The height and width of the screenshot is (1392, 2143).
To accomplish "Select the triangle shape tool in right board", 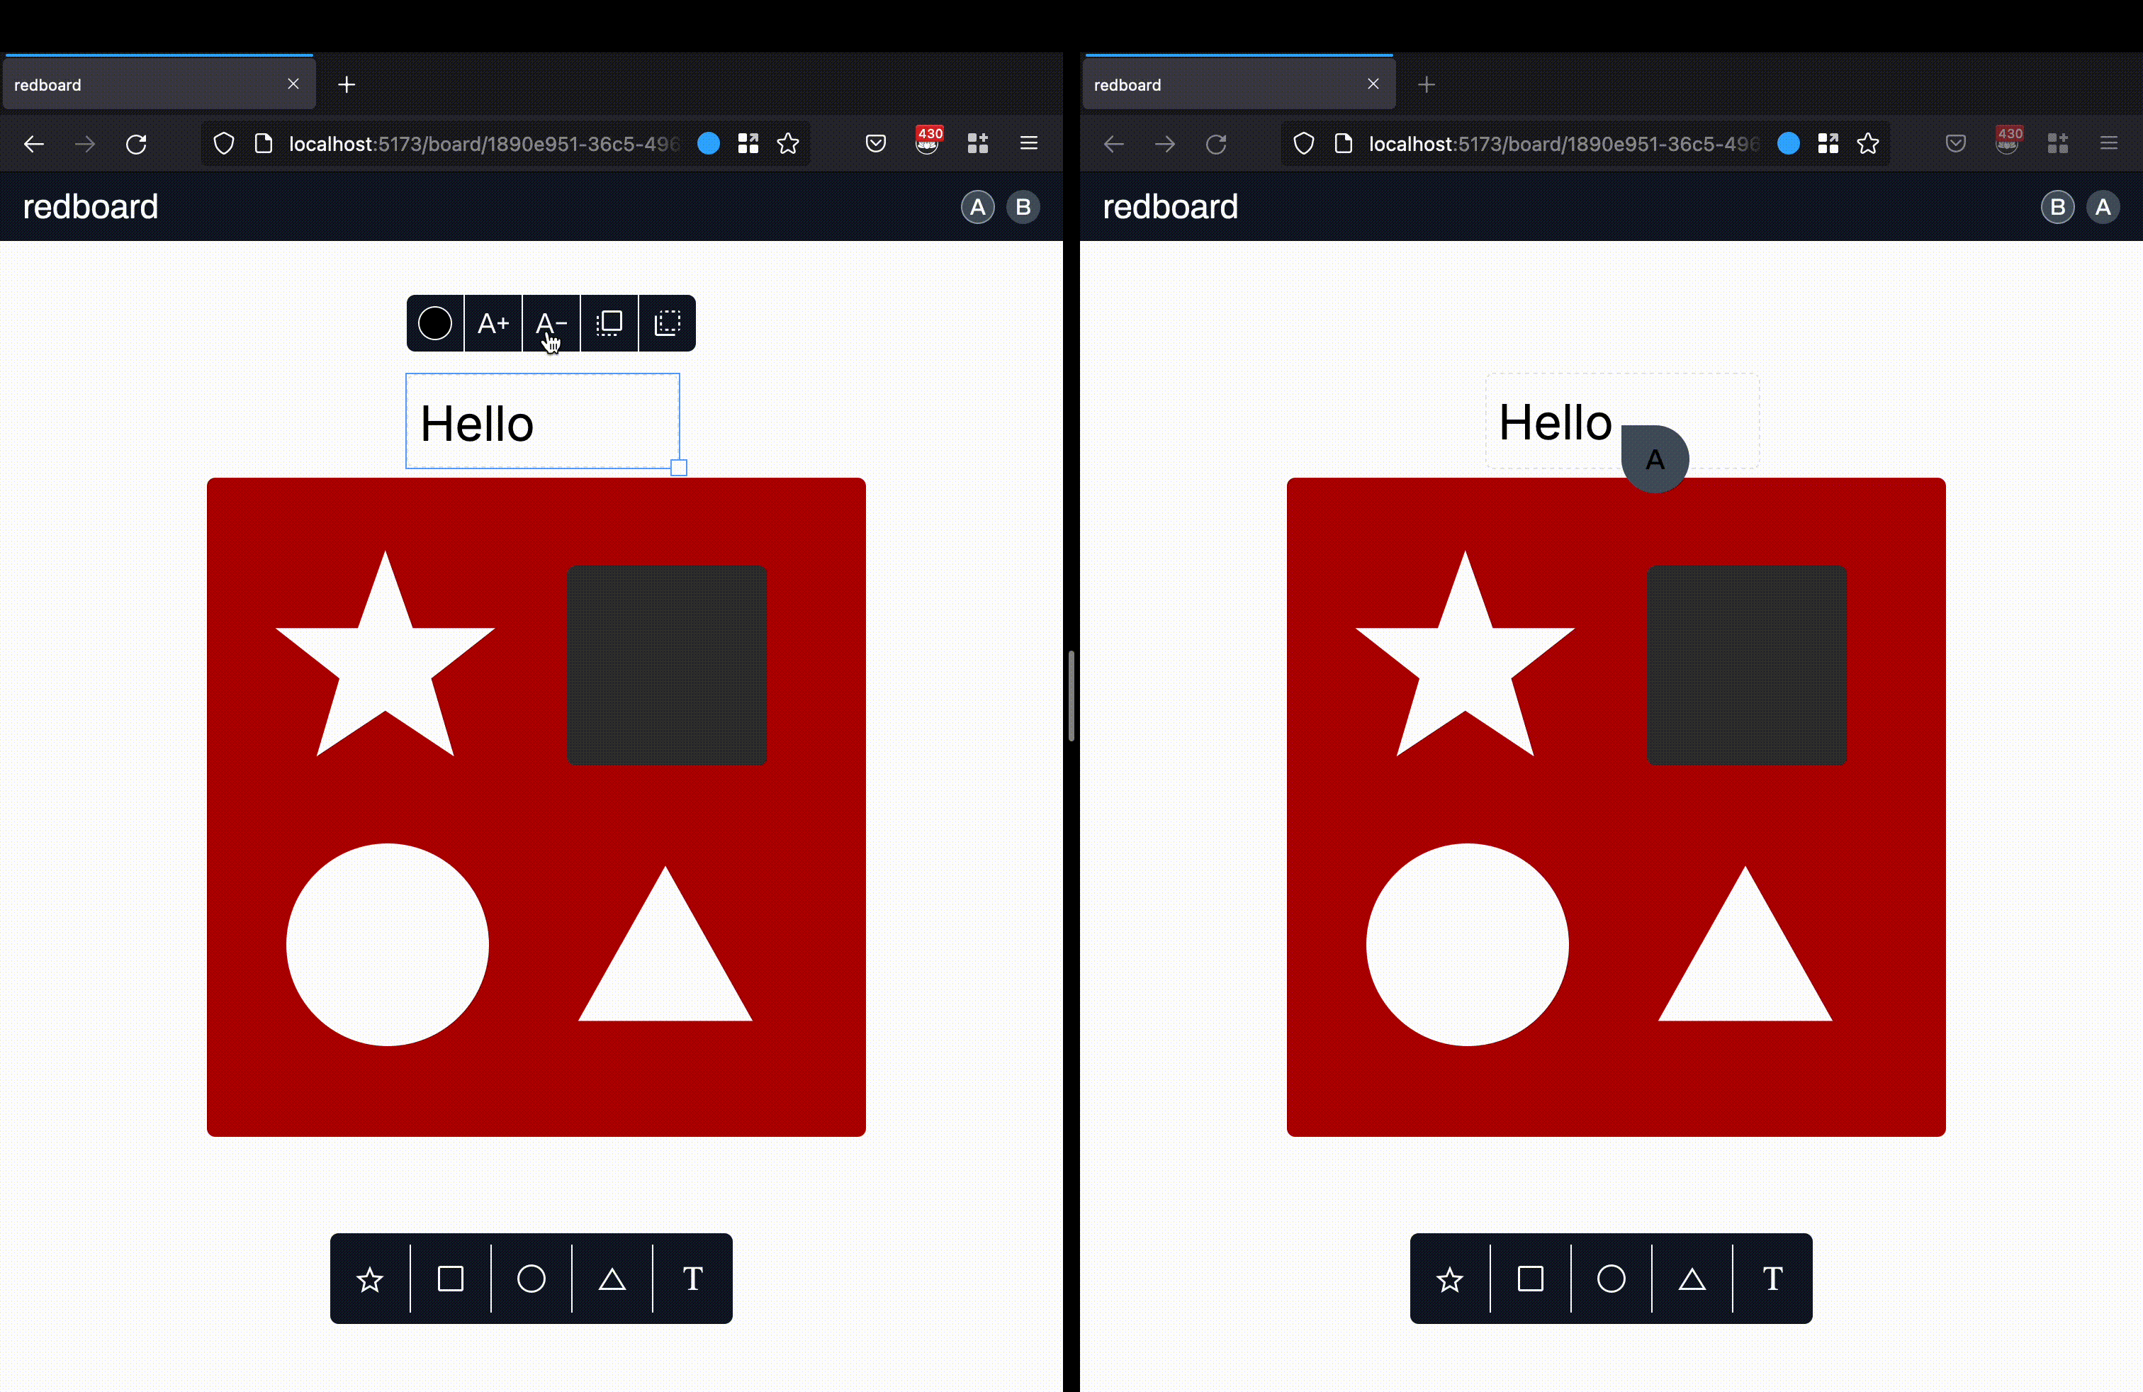I will click(1692, 1279).
